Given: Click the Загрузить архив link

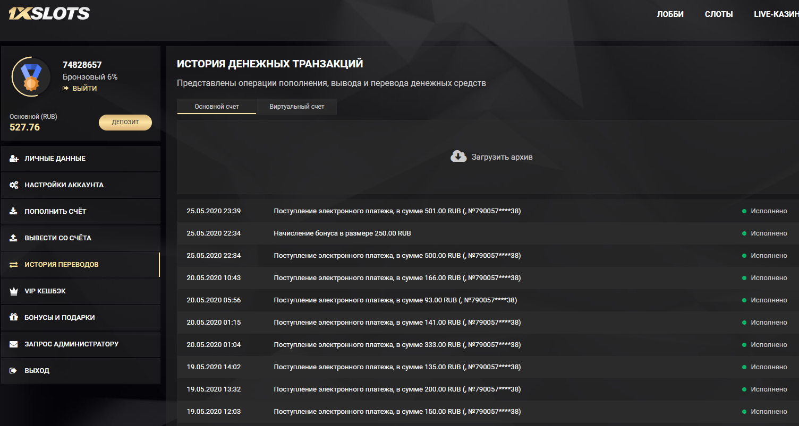Looking at the screenshot, I should pyautogui.click(x=502, y=157).
